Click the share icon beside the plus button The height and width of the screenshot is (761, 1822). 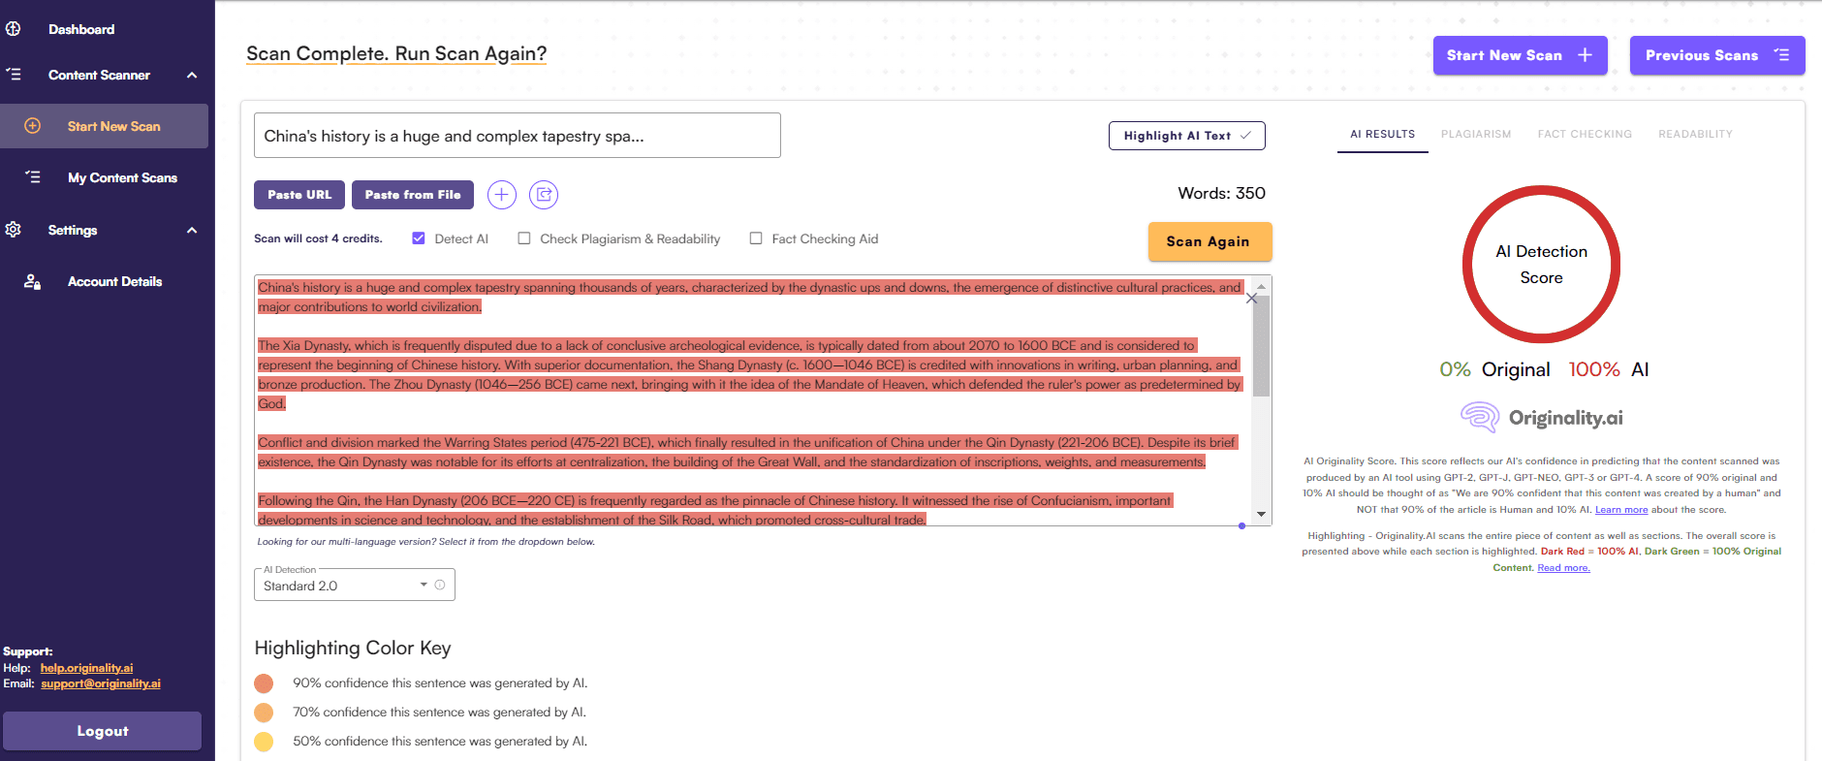point(544,195)
